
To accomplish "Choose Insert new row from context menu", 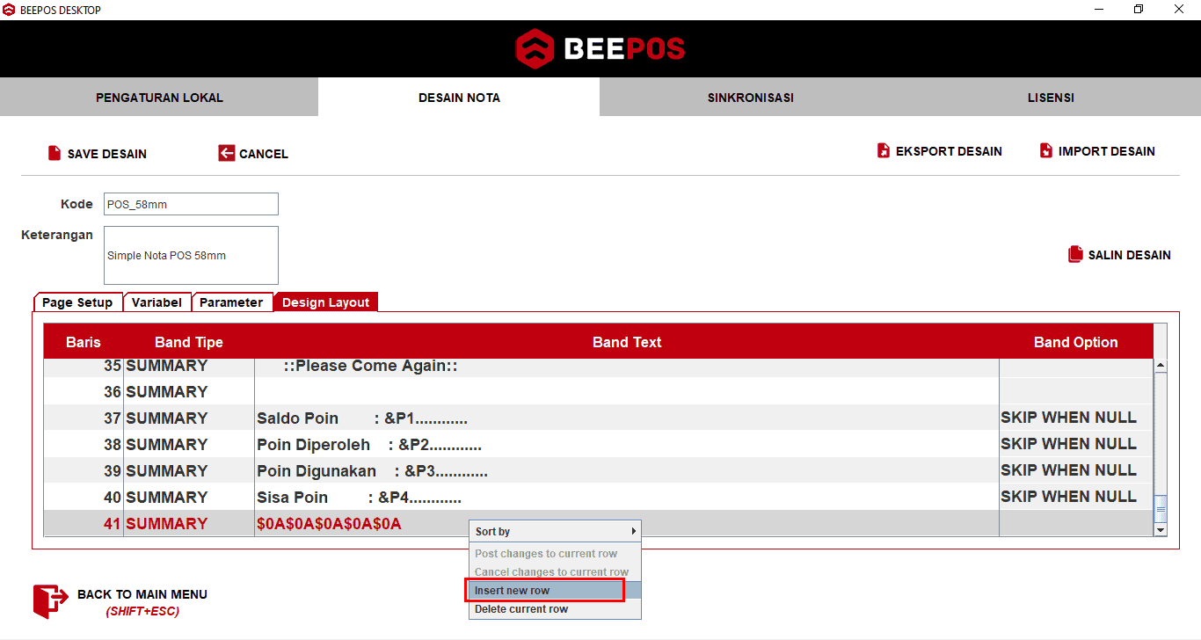I will [x=555, y=591].
